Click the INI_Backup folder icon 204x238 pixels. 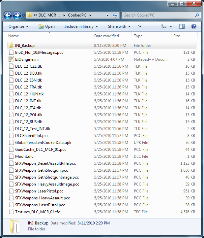(x=11, y=46)
